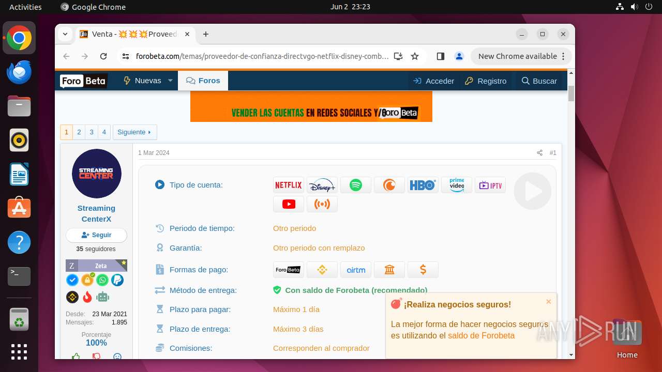Viewport: 662px width, 372px height.
Task: Close the negocios seguros notification
Action: (x=549, y=302)
